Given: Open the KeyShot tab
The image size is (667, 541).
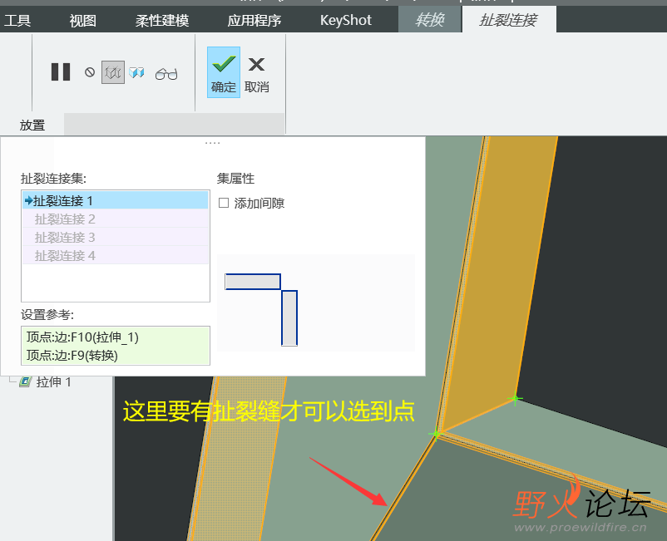Looking at the screenshot, I should tap(346, 20).
